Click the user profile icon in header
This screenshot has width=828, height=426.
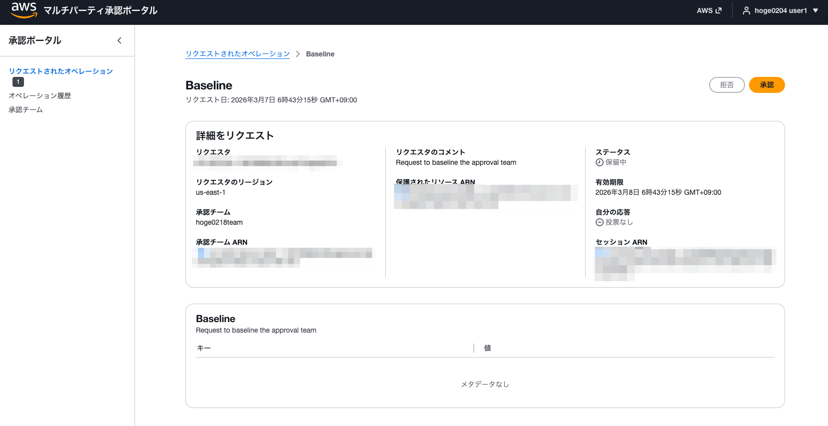(746, 10)
